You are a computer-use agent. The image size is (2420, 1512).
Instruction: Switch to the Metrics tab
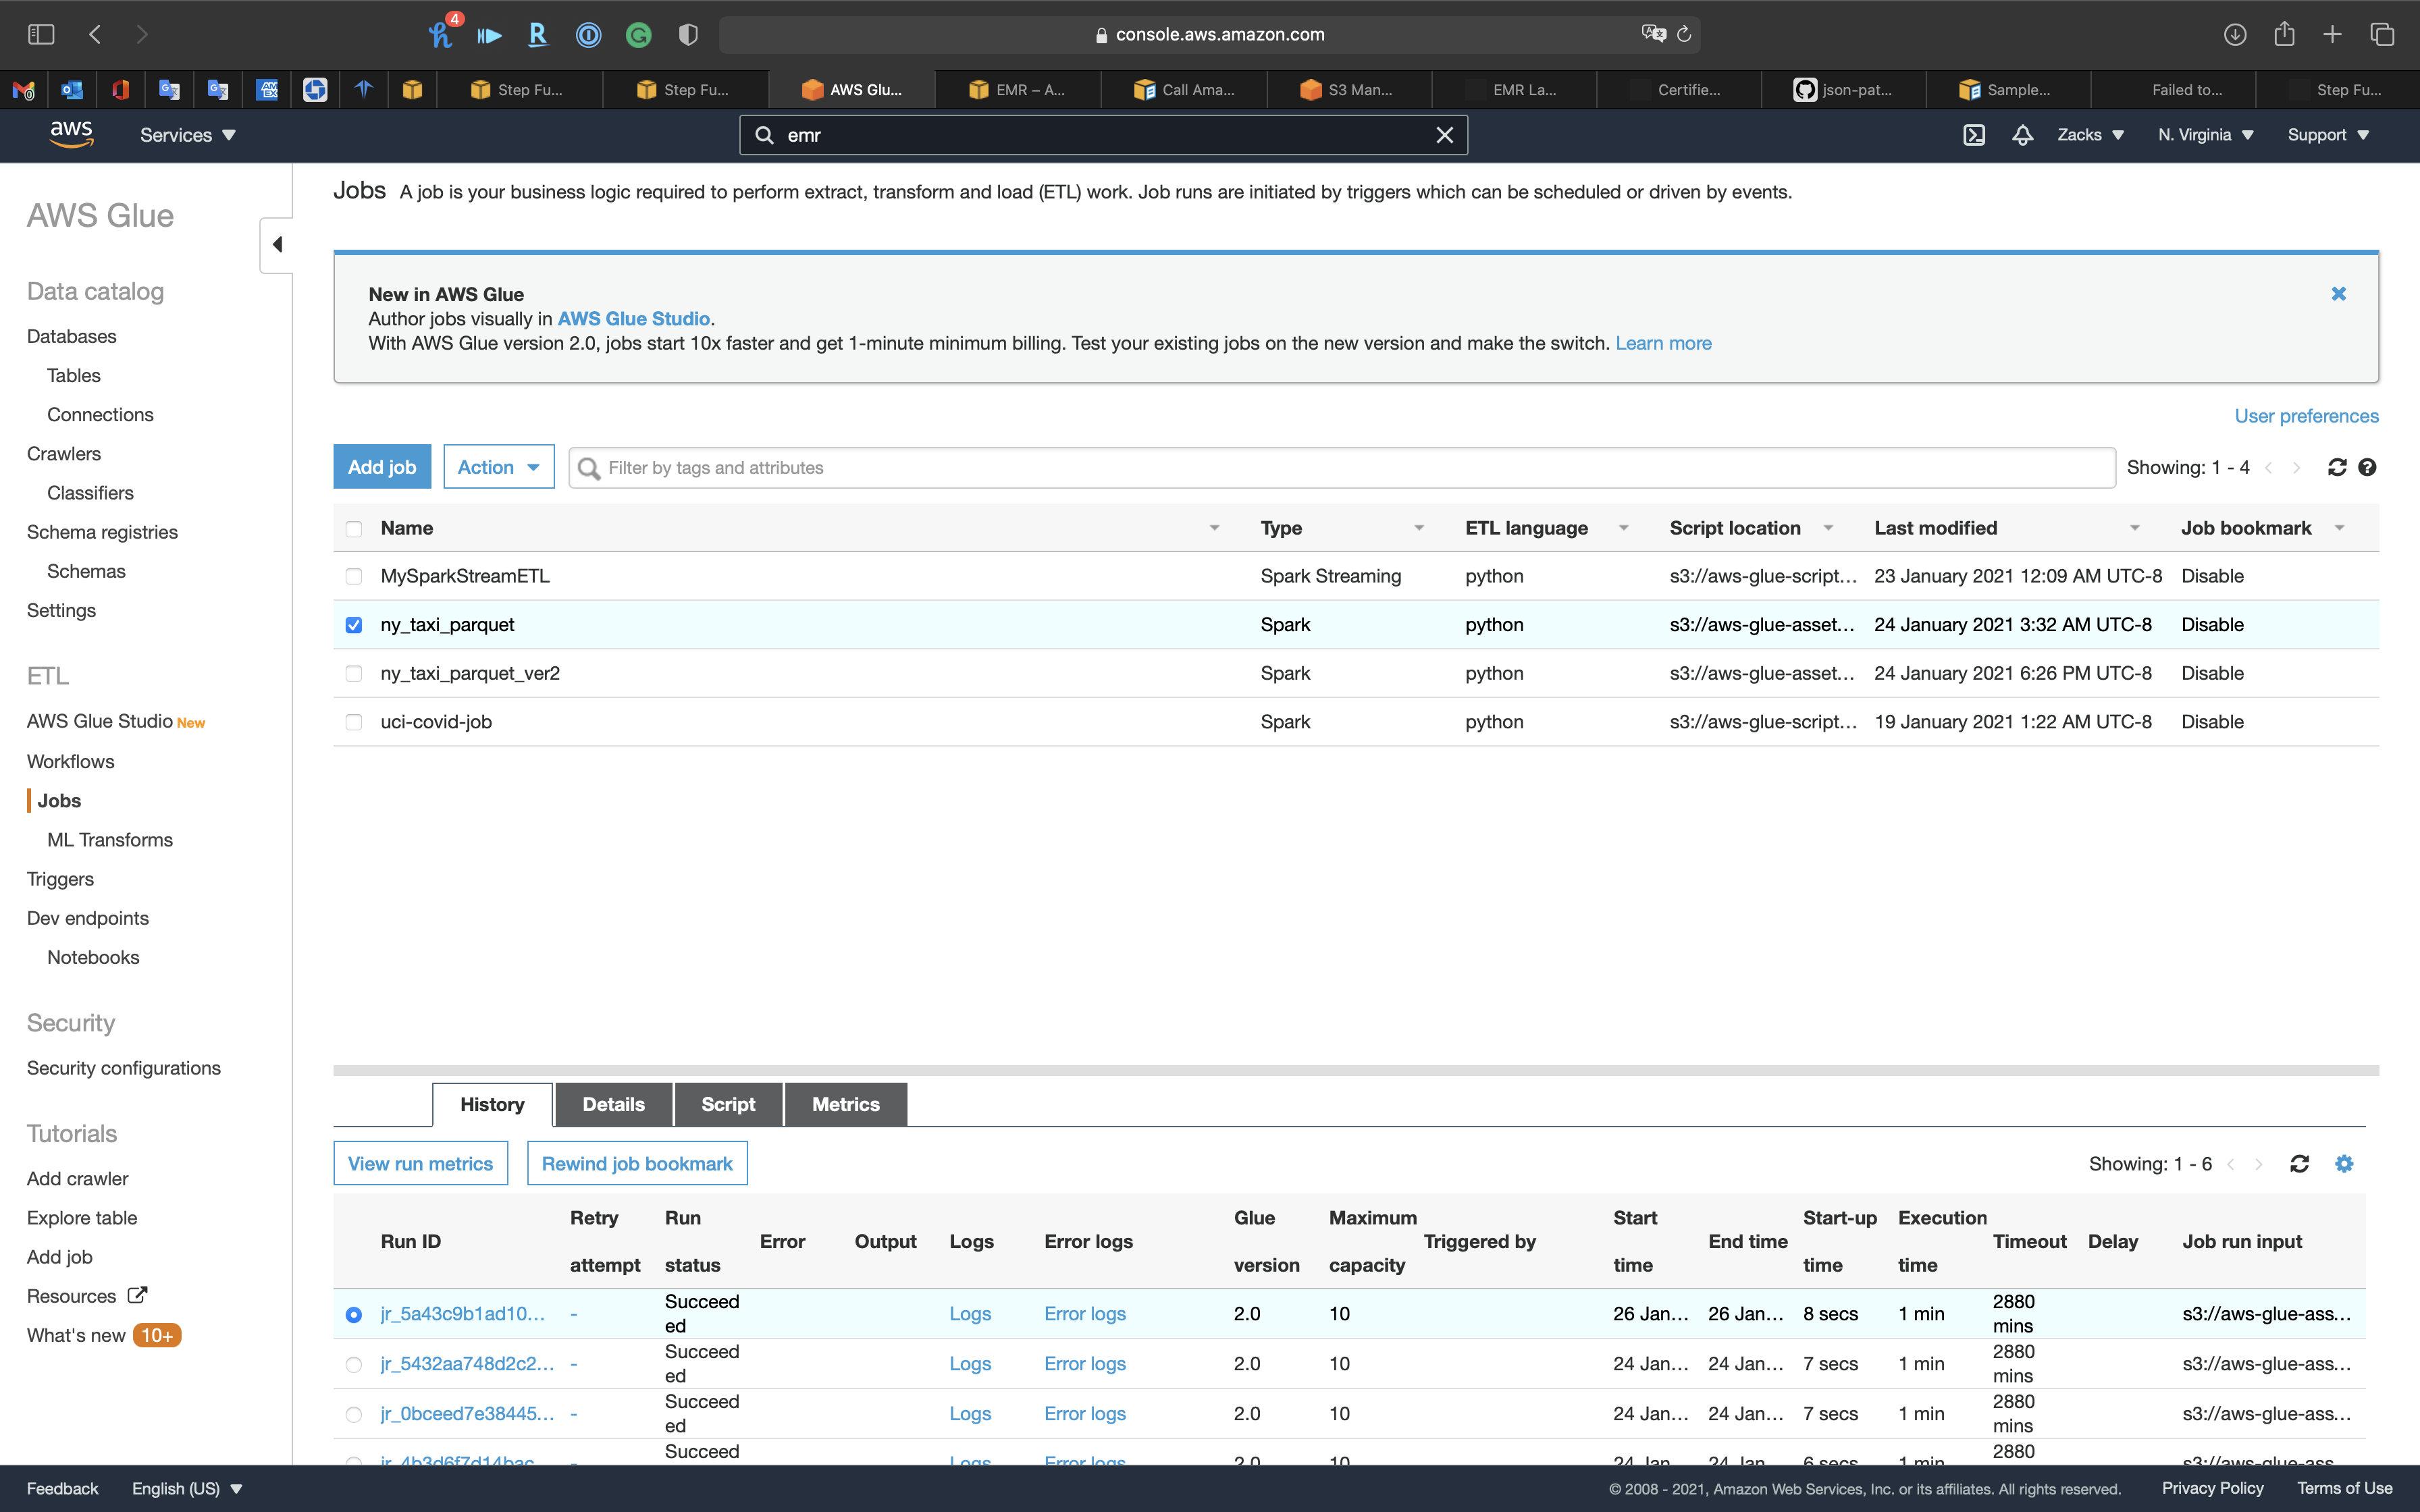(845, 1104)
